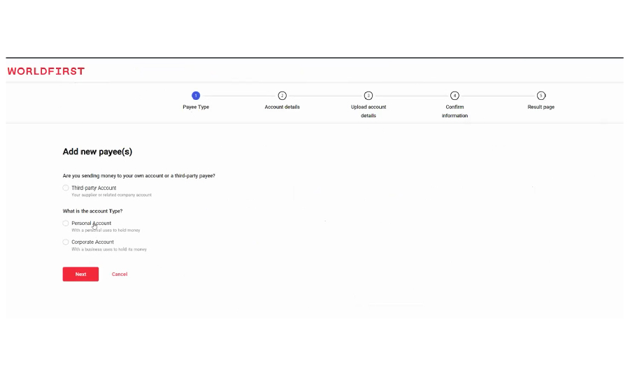The height and width of the screenshot is (375, 630).
Task: Click the Personal Account label text
Action: (91, 223)
